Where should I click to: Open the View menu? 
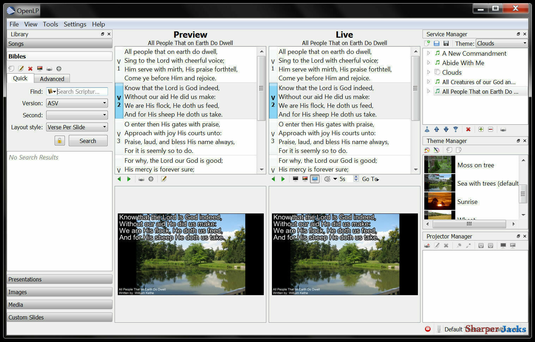click(31, 24)
